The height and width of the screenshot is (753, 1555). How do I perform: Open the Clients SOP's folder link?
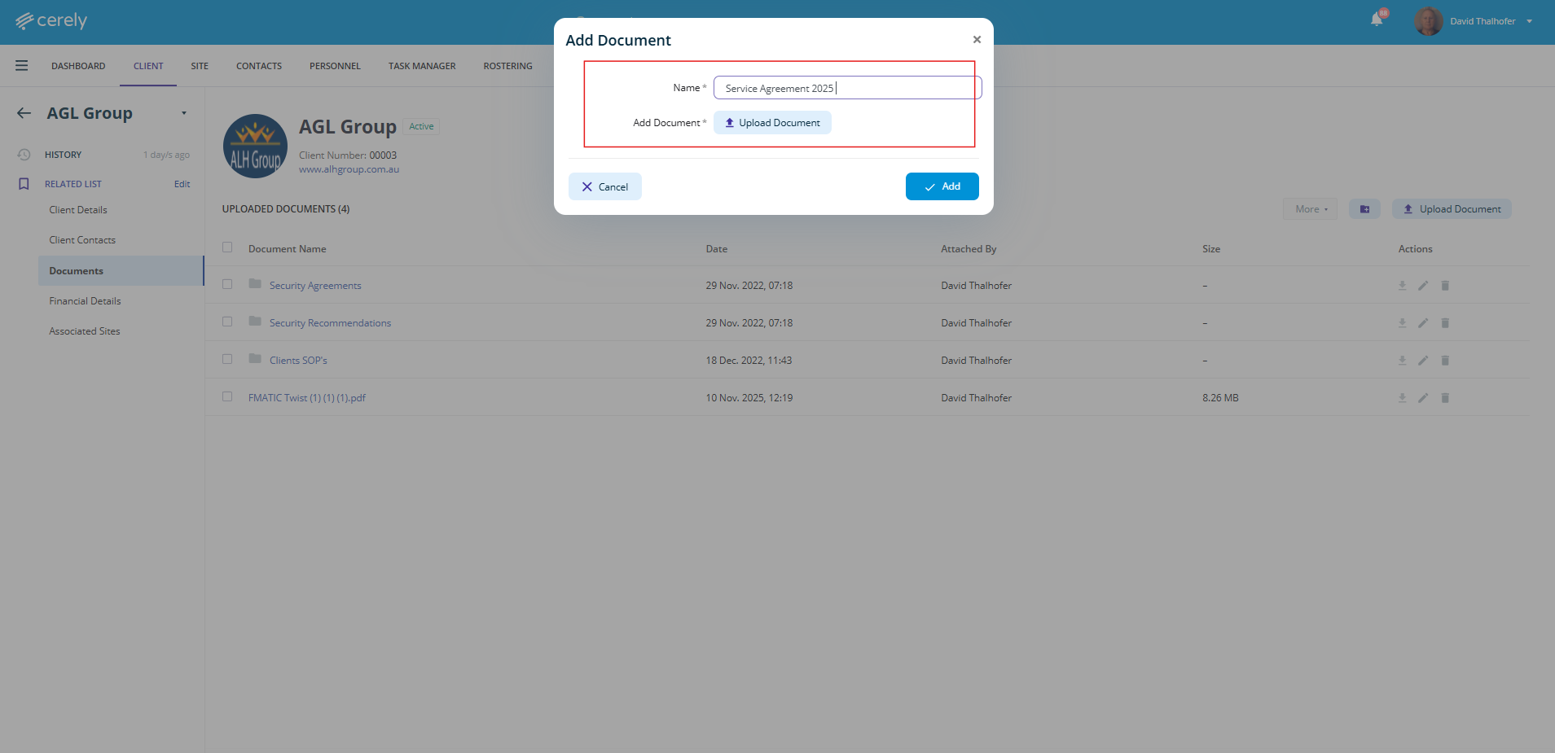(x=298, y=361)
